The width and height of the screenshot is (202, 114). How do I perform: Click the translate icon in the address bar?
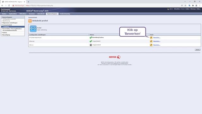click(189, 6)
